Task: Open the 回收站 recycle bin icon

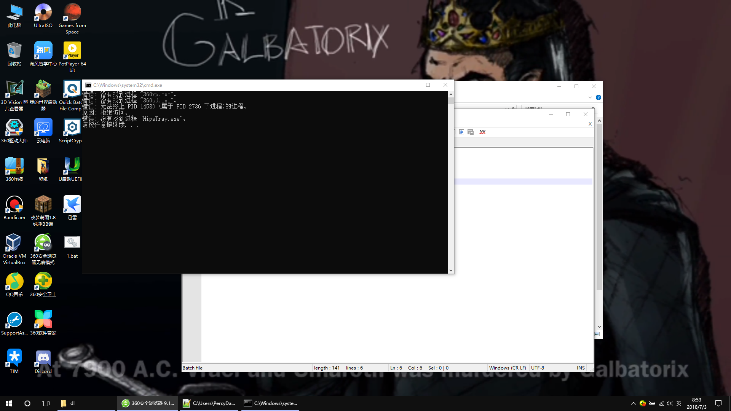Action: 14,54
